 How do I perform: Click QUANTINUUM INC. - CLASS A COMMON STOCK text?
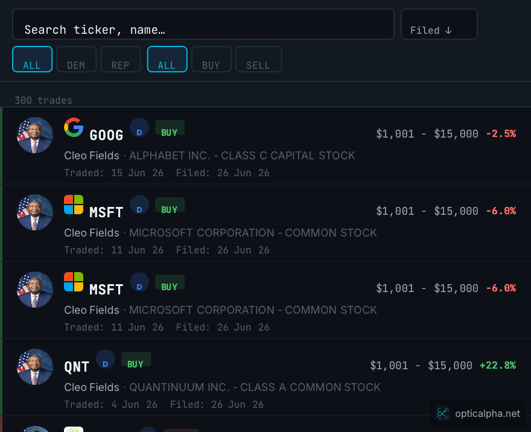coord(255,387)
